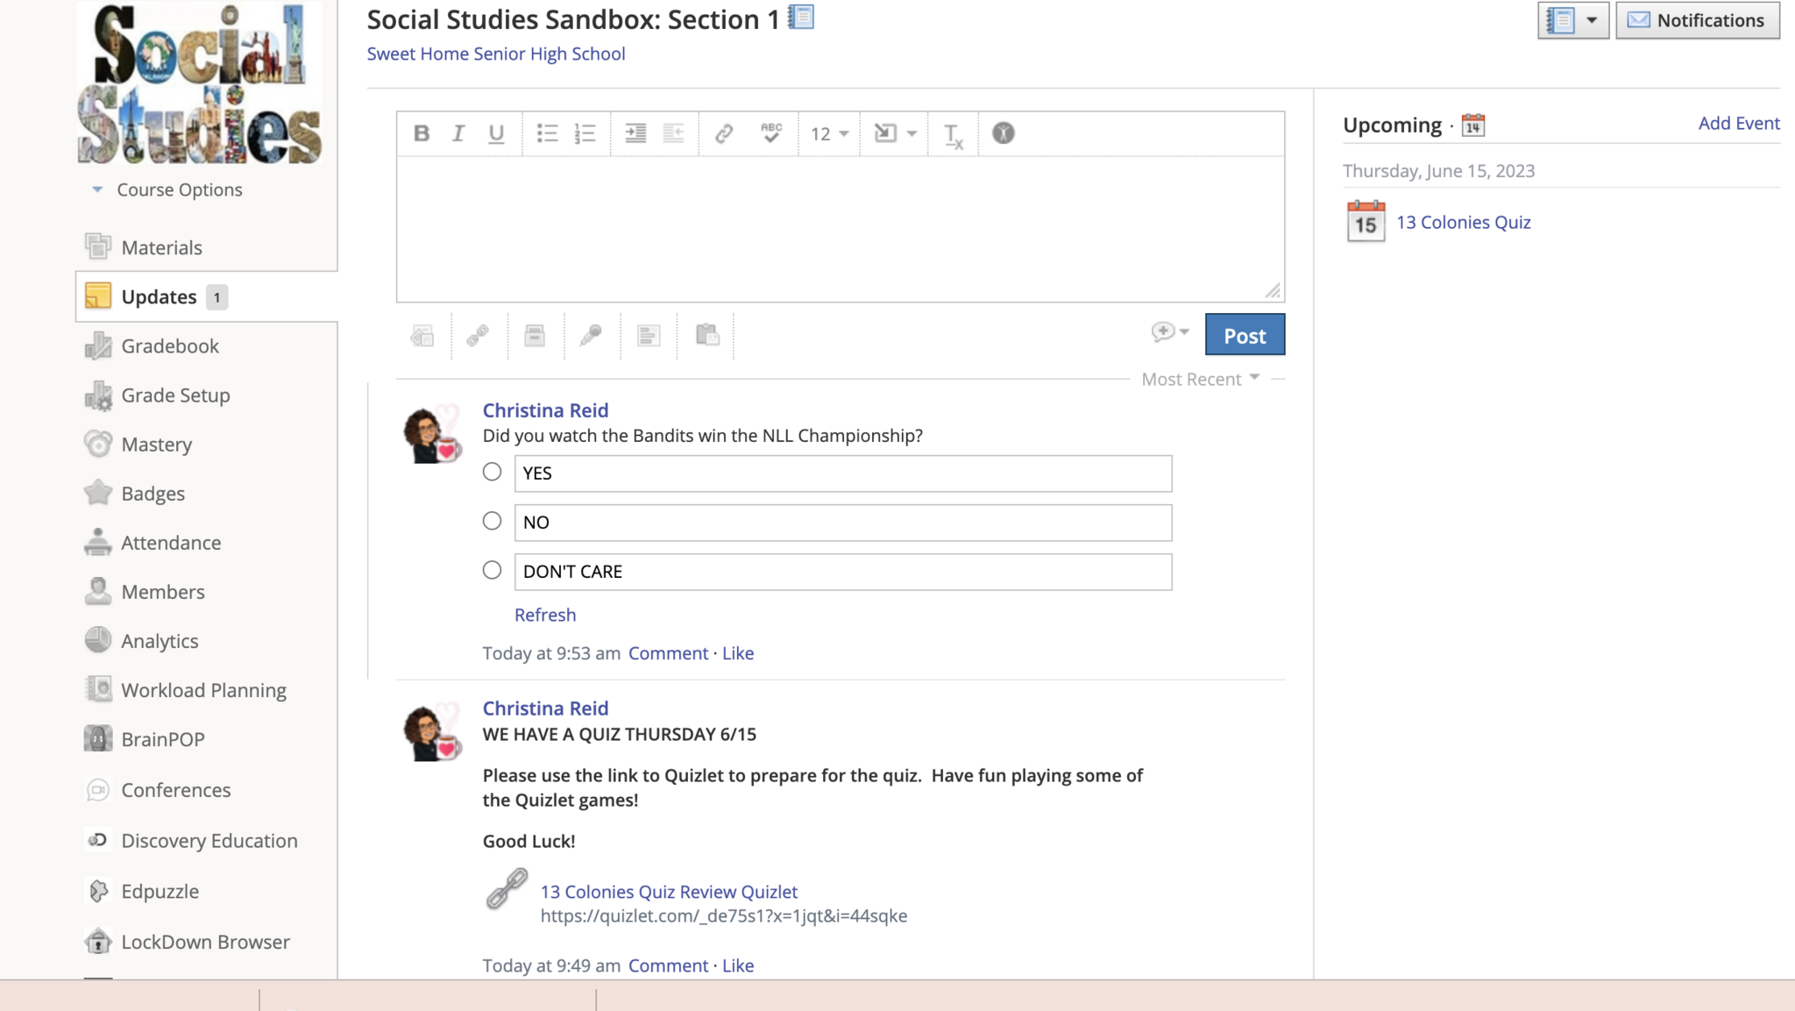Select the NO poll option
The height and width of the screenshot is (1011, 1795).
tap(492, 521)
